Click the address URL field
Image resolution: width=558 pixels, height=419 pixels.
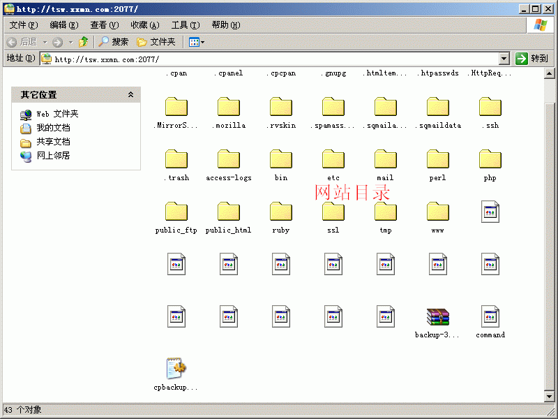click(x=269, y=59)
